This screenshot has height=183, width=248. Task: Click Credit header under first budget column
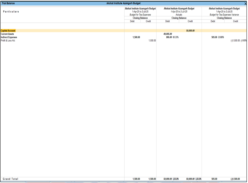click(148, 21)
